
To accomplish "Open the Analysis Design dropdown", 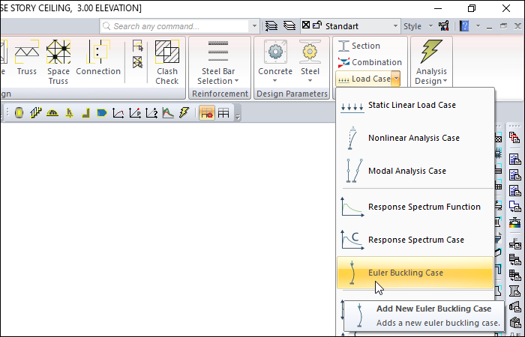I will [431, 62].
